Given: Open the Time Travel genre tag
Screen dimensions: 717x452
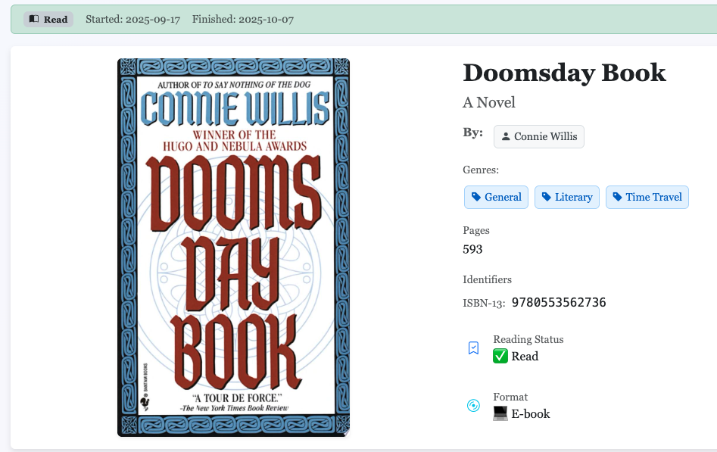Looking at the screenshot, I should click(x=647, y=197).
